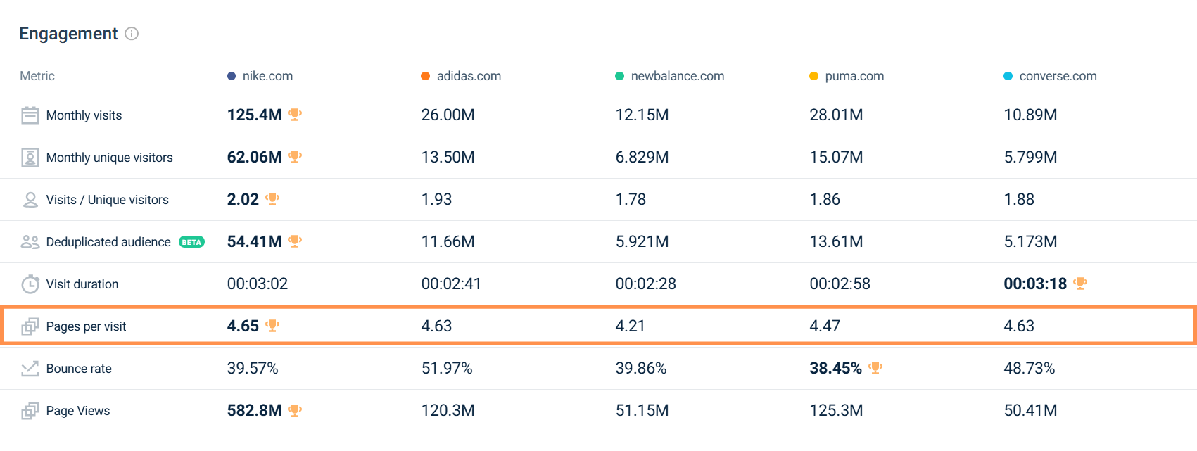
Task: Click the trophy icon beside 4.65
Action: coord(272,326)
